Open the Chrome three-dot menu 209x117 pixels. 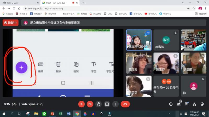pos(205,9)
